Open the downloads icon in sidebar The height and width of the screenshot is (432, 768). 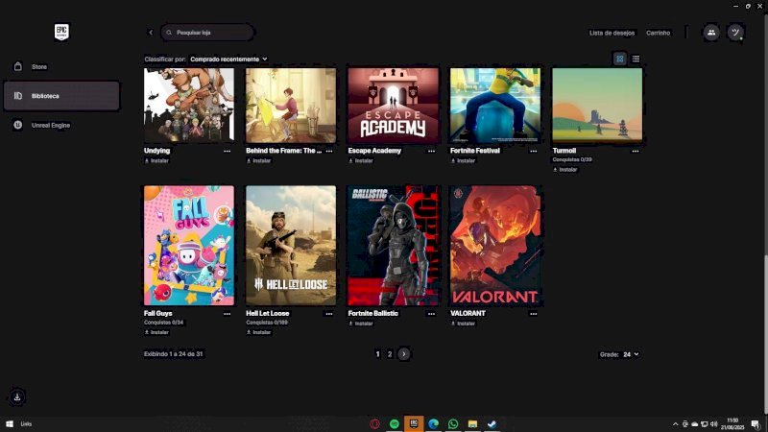tap(17, 396)
